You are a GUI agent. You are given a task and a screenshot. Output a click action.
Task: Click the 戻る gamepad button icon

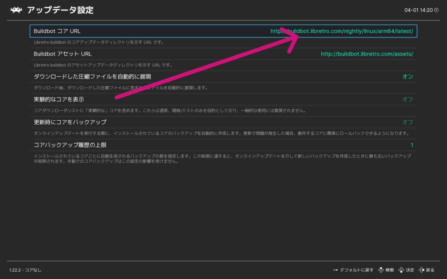(x=421, y=270)
